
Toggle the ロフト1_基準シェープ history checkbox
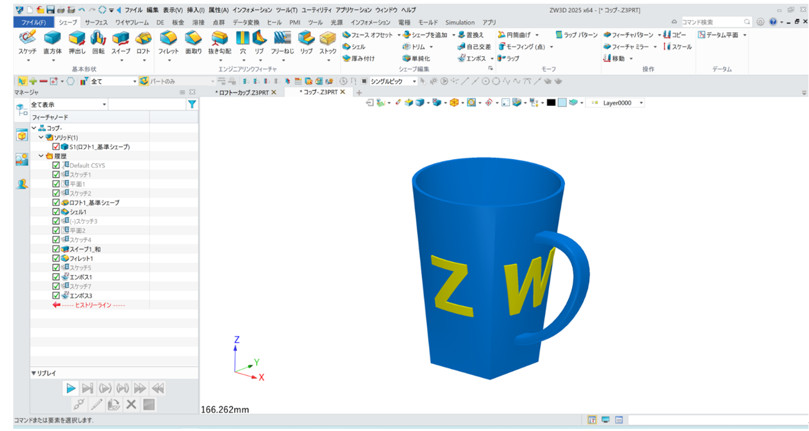[x=56, y=202]
